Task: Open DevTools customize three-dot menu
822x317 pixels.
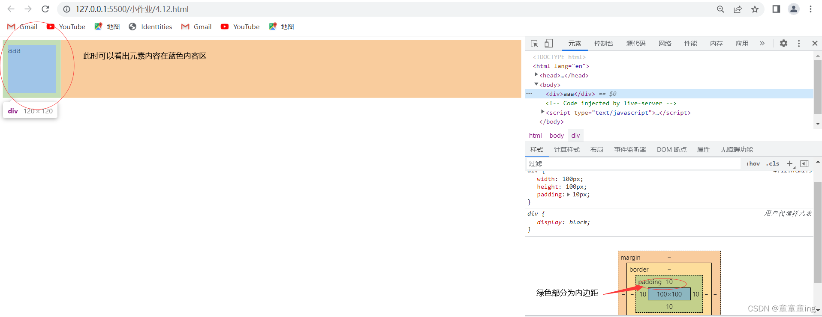Action: 799,43
